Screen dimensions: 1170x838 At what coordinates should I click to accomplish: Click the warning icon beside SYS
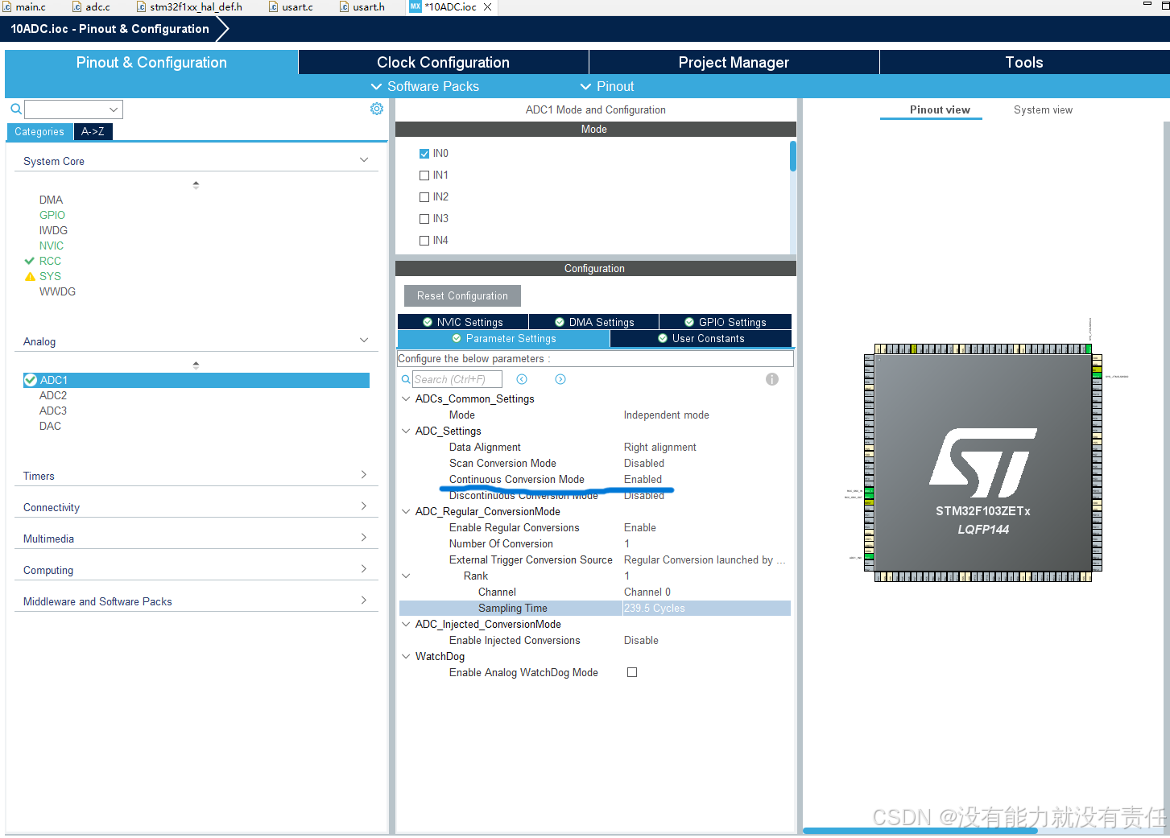[x=29, y=276]
